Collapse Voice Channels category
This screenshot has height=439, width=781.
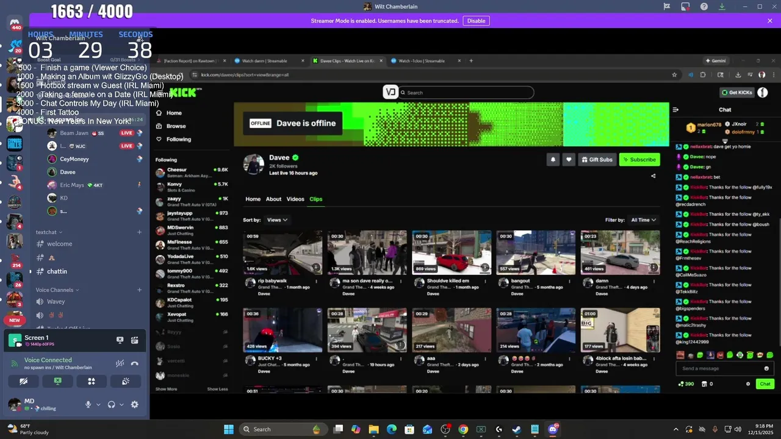pos(57,290)
